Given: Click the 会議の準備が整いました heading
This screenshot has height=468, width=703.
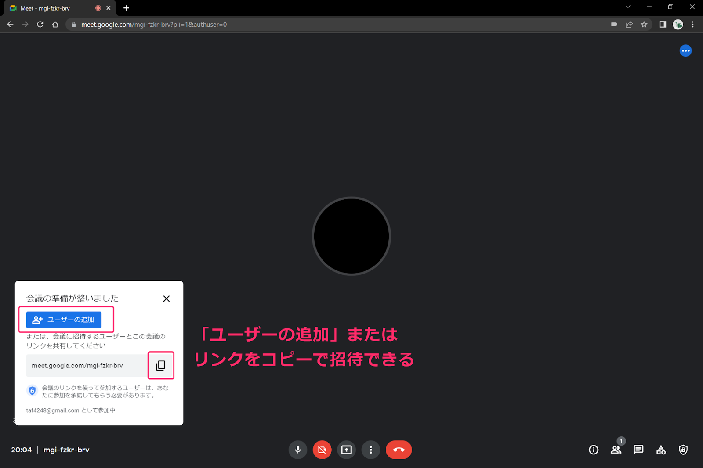Looking at the screenshot, I should click(x=72, y=298).
